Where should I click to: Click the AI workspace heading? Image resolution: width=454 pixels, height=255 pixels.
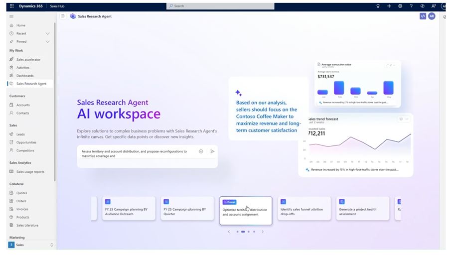[119, 114]
